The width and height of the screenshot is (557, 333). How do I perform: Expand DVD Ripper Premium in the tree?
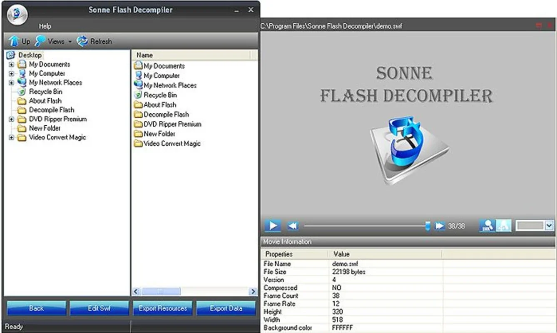[12, 119]
